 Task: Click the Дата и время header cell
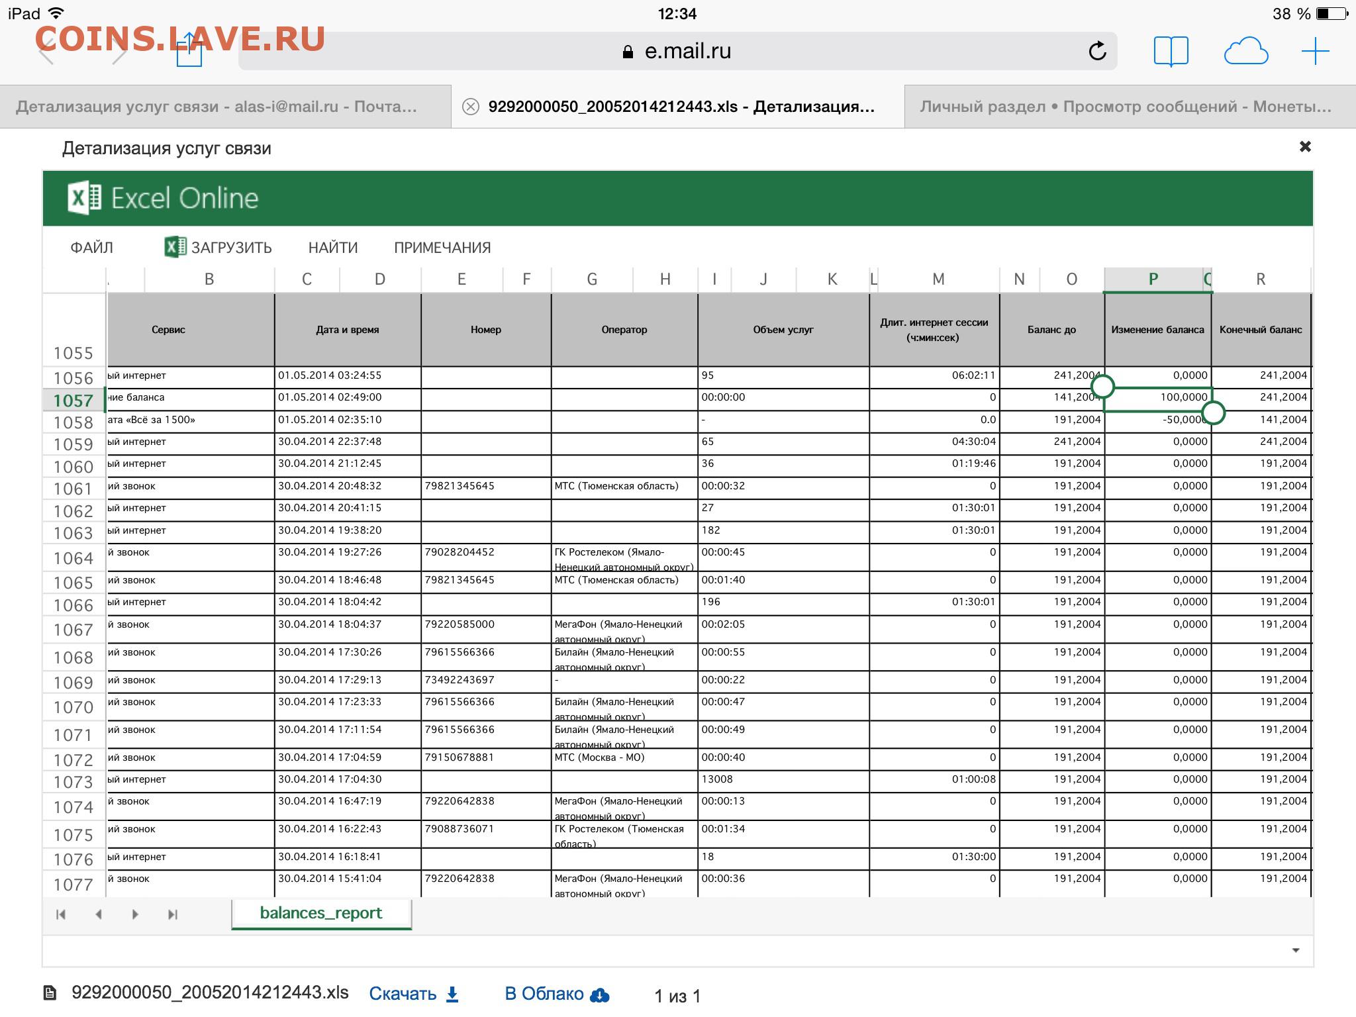pyautogui.click(x=348, y=330)
